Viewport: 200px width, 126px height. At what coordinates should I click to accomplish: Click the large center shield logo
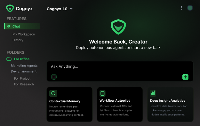click(118, 27)
